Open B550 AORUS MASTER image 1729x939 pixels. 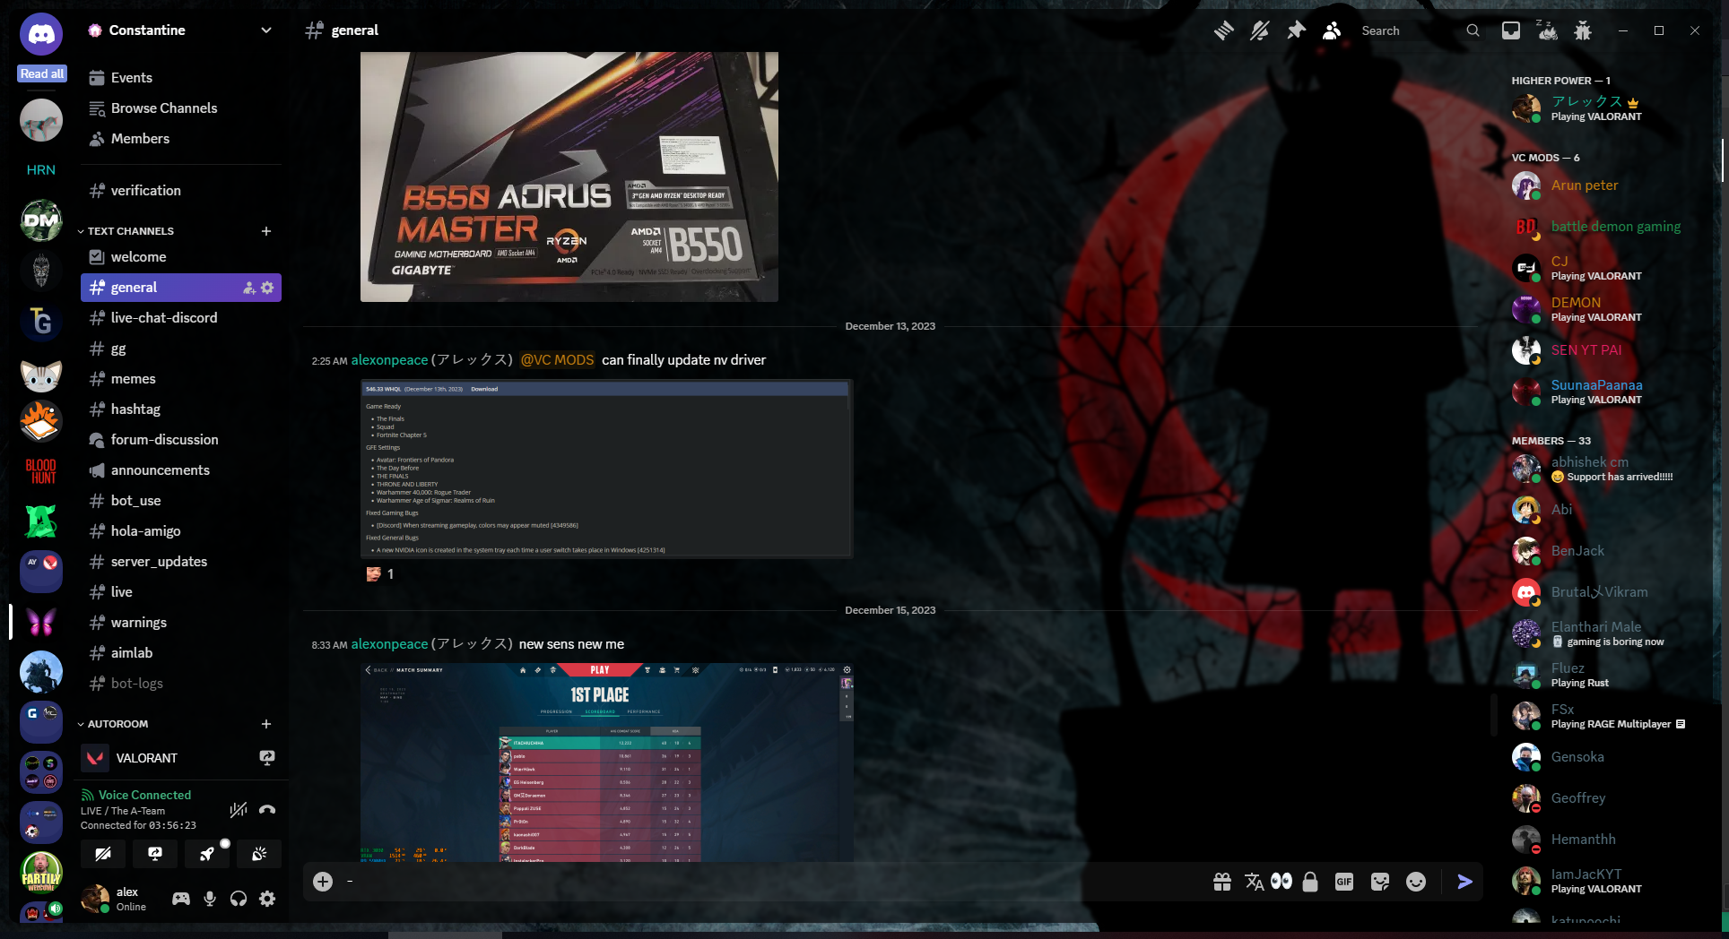pos(569,177)
